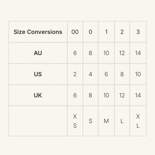Click size 00 column header
The height and width of the screenshot is (155, 155).
click(x=75, y=32)
